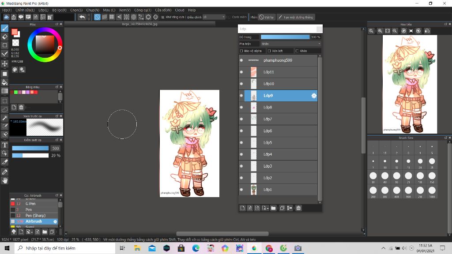Select the G Pen brush

[34, 204]
